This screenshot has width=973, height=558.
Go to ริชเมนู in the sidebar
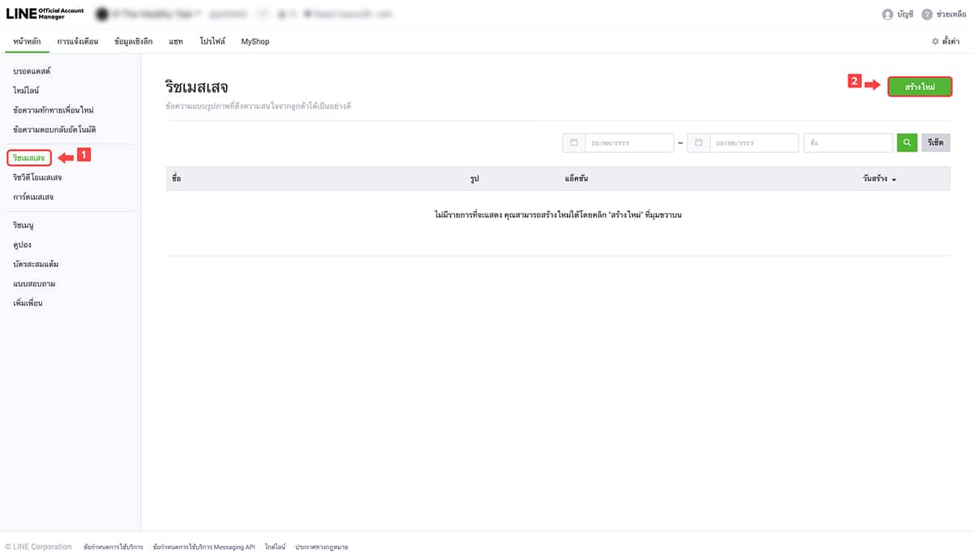click(24, 225)
